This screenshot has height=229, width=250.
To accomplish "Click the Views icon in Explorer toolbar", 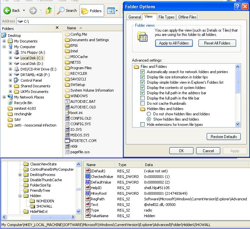I will (x=111, y=11).
